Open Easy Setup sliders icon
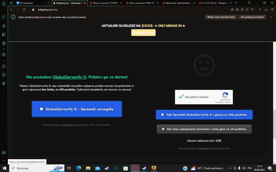Screen dimensions: 276x172 pyautogui.click(x=272, y=9)
